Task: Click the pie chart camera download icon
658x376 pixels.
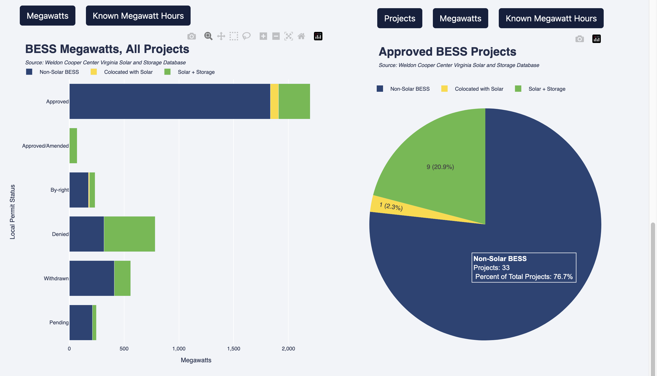Action: coord(579,39)
